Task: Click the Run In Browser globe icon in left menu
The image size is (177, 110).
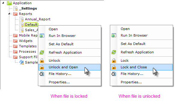Action: [x=42, y=36]
